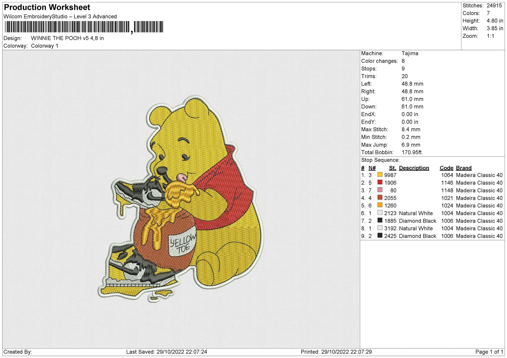Select the orange swatch for thread code 1024
Screen dimensions: 507x358
[380, 205]
